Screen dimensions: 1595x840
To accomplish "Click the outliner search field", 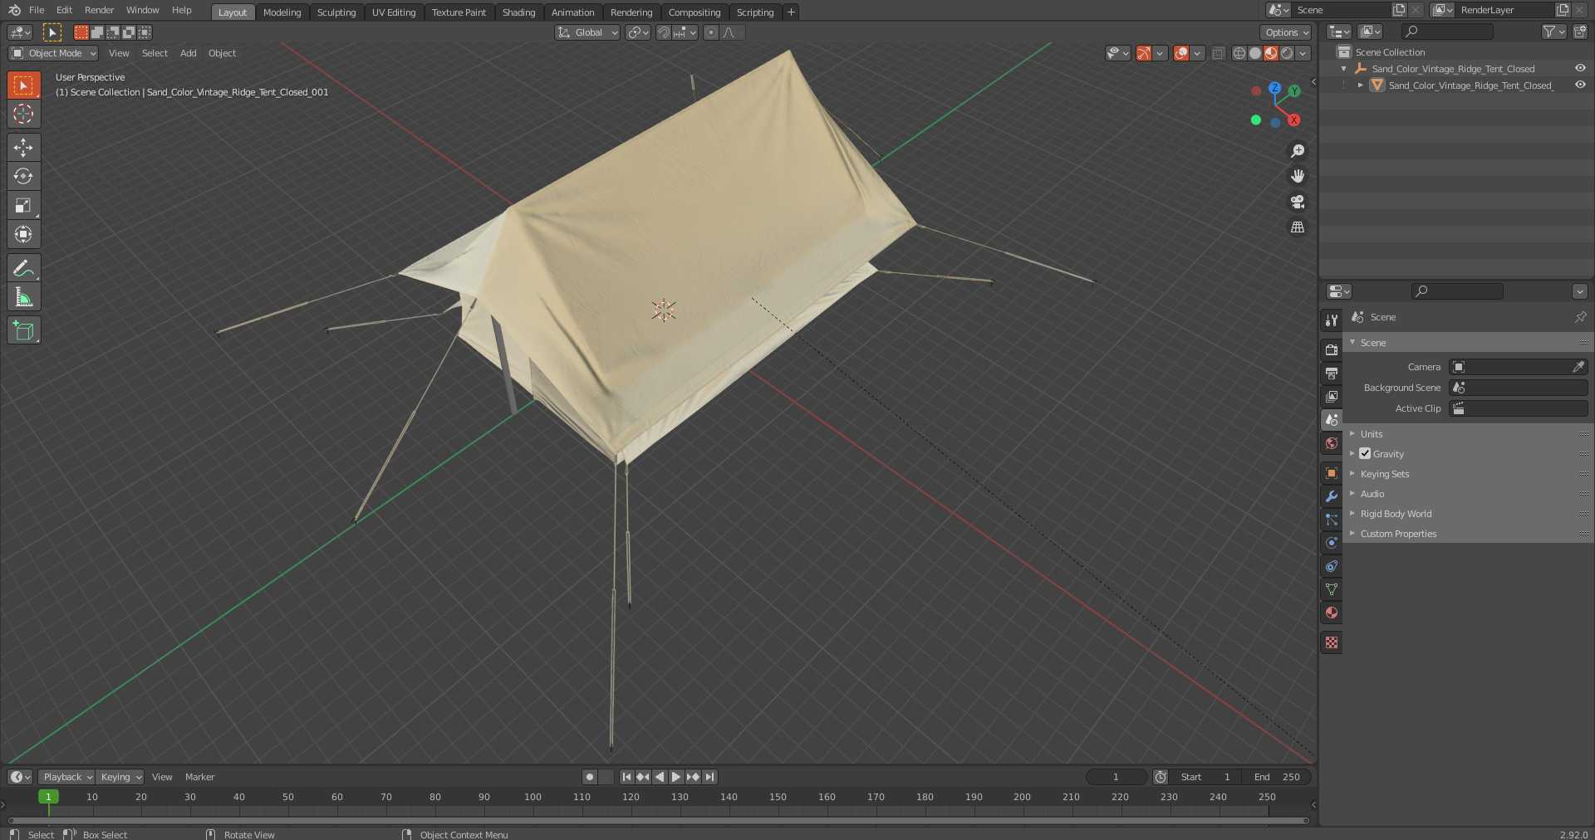I will point(1447,32).
